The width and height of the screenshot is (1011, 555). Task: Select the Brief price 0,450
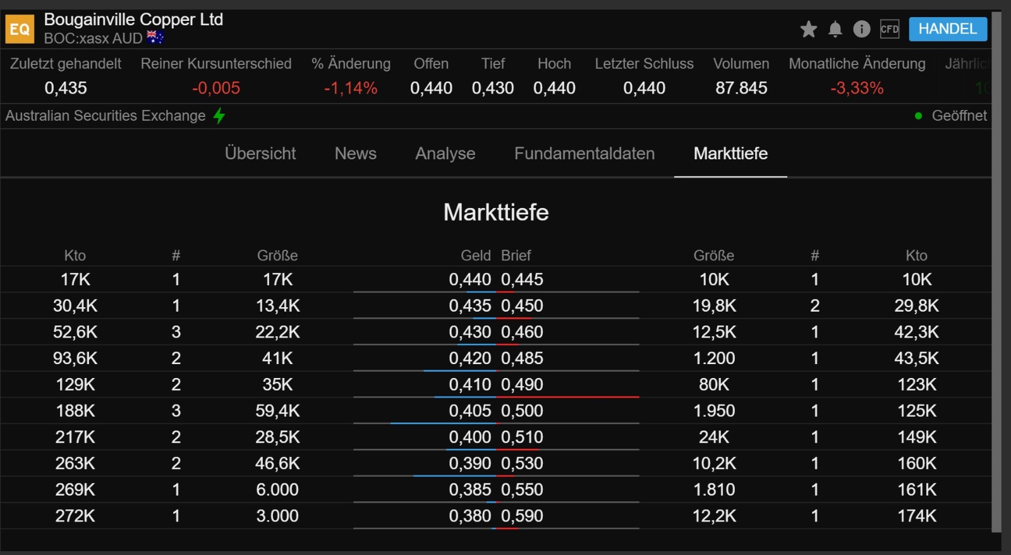coord(522,306)
